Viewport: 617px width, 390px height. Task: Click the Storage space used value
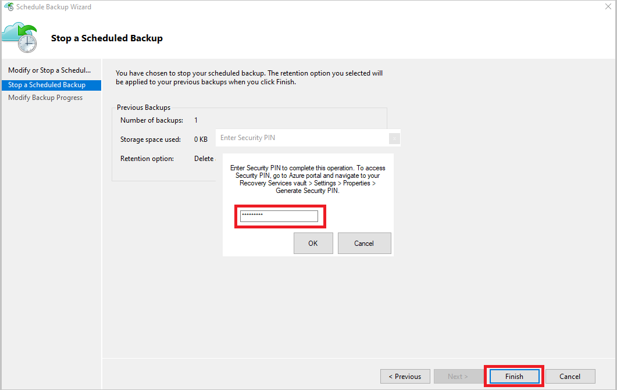click(x=201, y=139)
